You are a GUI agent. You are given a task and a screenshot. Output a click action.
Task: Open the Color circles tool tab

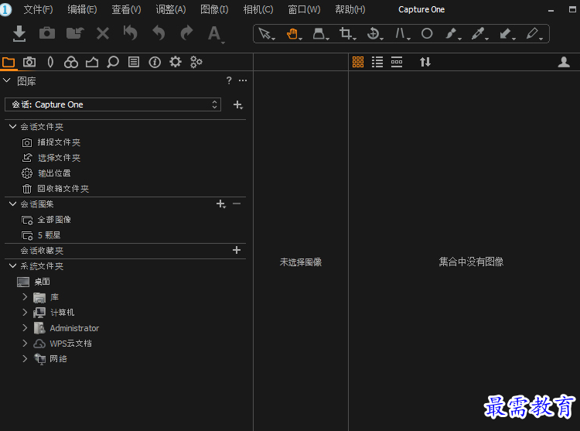pos(71,62)
